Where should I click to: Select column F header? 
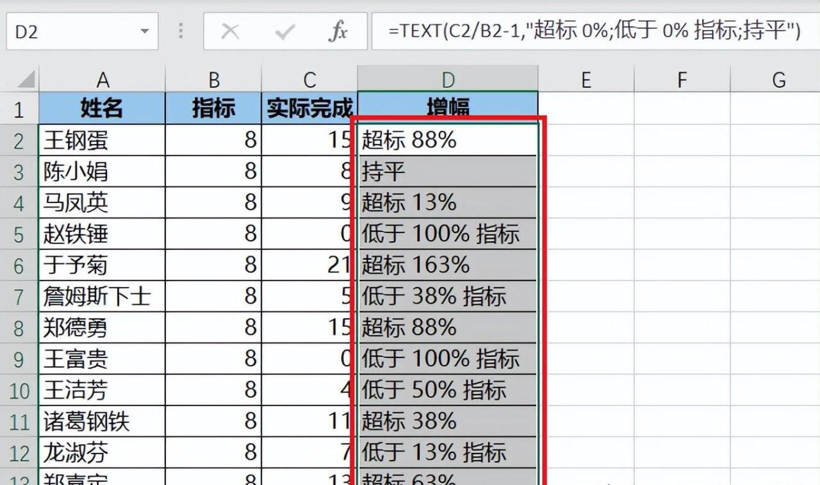[x=682, y=79]
